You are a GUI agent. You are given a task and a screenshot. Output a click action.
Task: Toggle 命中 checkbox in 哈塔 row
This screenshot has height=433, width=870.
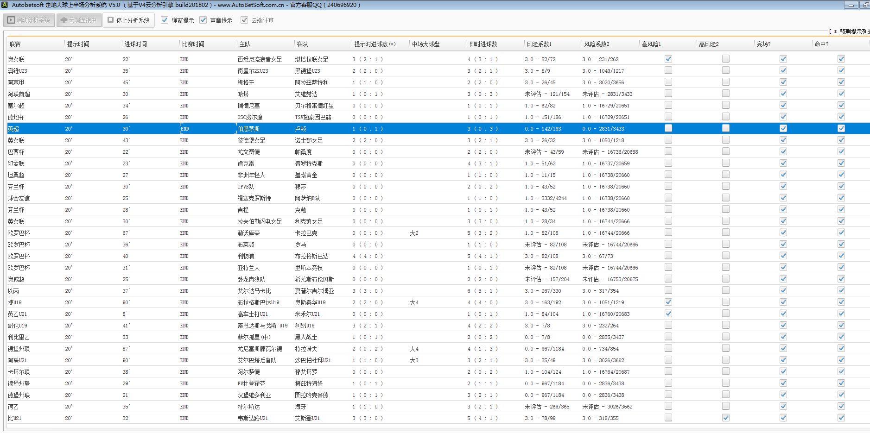[x=841, y=94]
